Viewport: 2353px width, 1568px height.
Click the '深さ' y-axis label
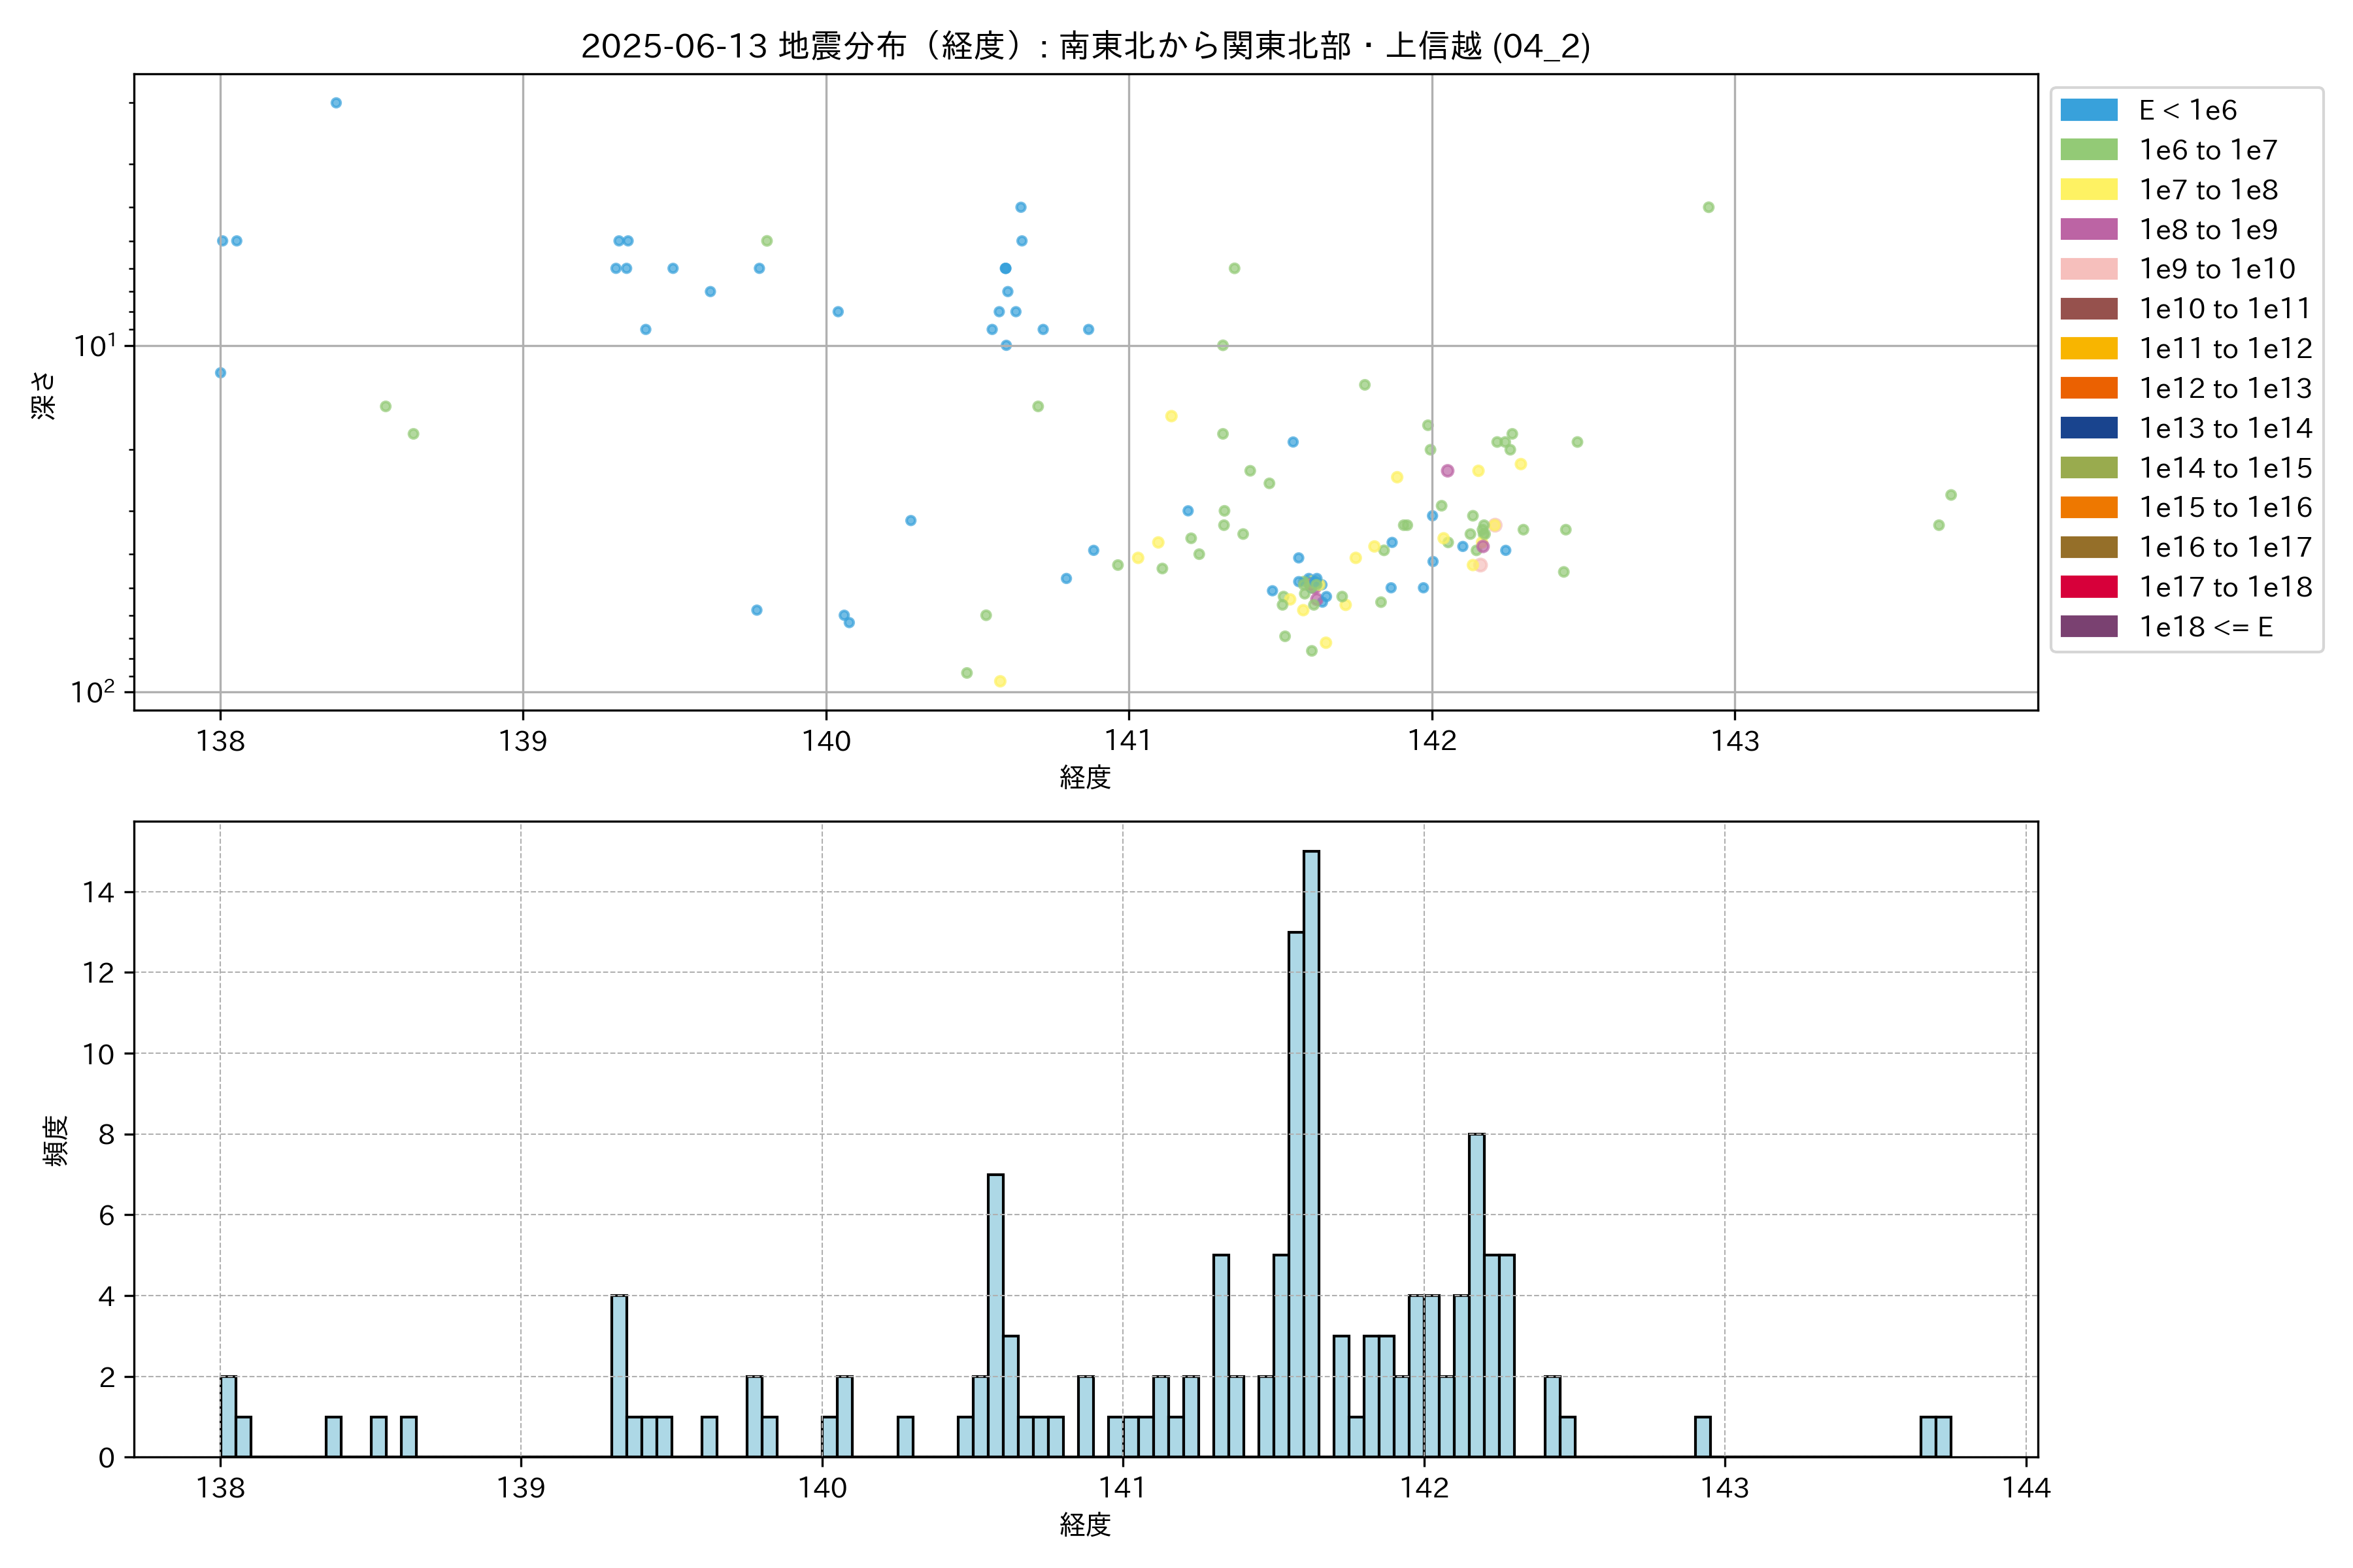click(44, 395)
